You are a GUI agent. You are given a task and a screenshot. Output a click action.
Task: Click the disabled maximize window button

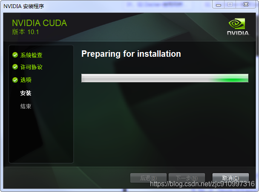click(230, 5)
